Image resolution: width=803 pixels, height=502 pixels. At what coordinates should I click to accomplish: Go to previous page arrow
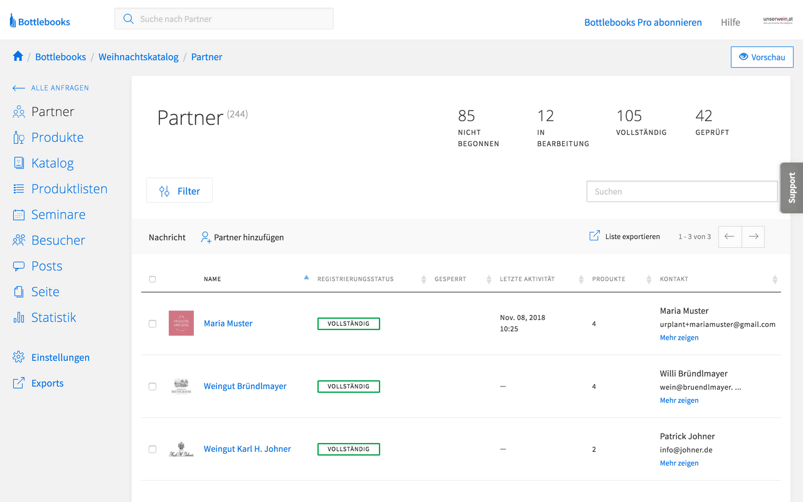[x=730, y=237]
